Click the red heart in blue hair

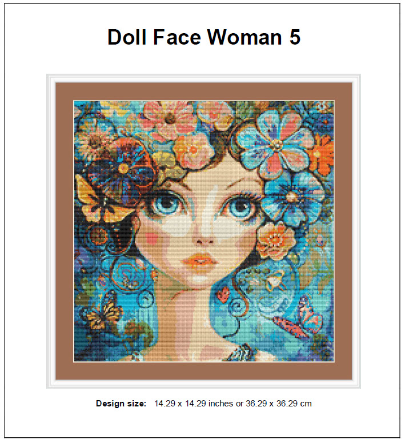[x=223, y=295]
